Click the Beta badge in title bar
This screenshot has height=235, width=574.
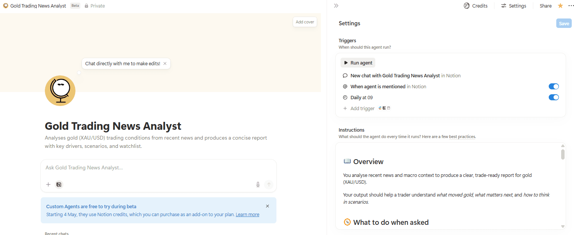pos(75,6)
